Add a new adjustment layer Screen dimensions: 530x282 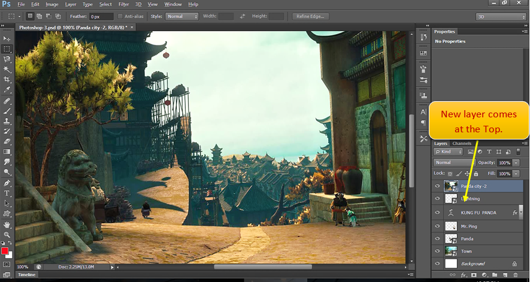click(x=484, y=275)
